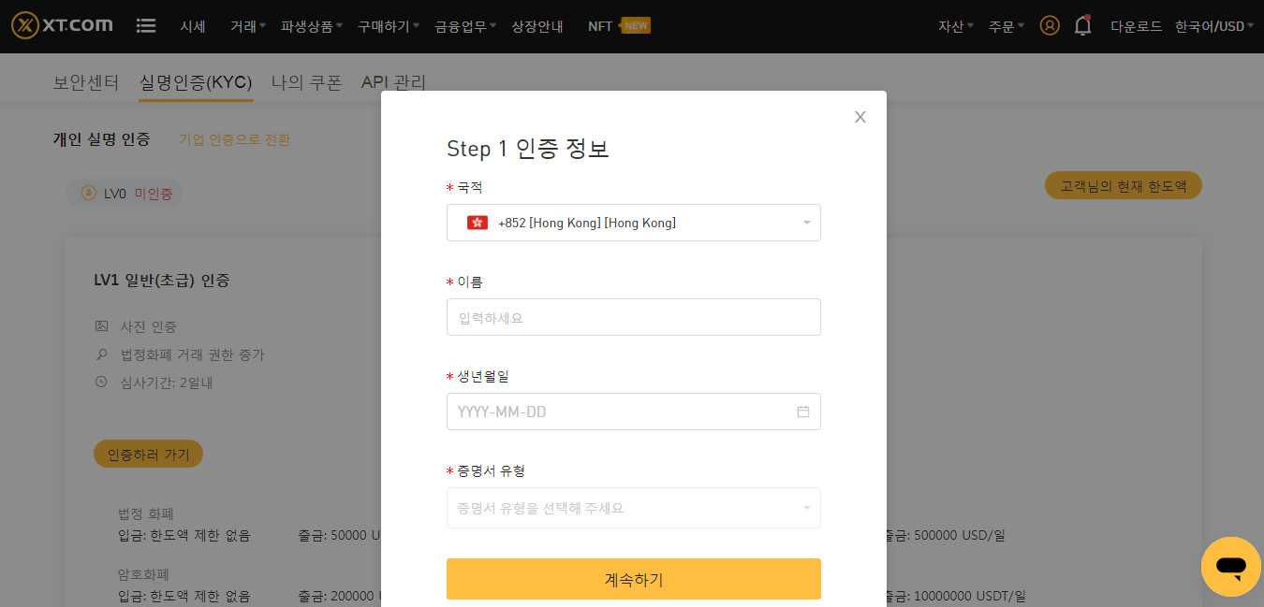Click the 기업 인증으로 전환 link
Image resolution: width=1264 pixels, height=607 pixels.
click(x=235, y=139)
